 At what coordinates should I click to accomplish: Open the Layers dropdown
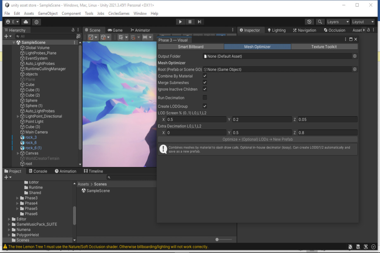[x=338, y=22]
